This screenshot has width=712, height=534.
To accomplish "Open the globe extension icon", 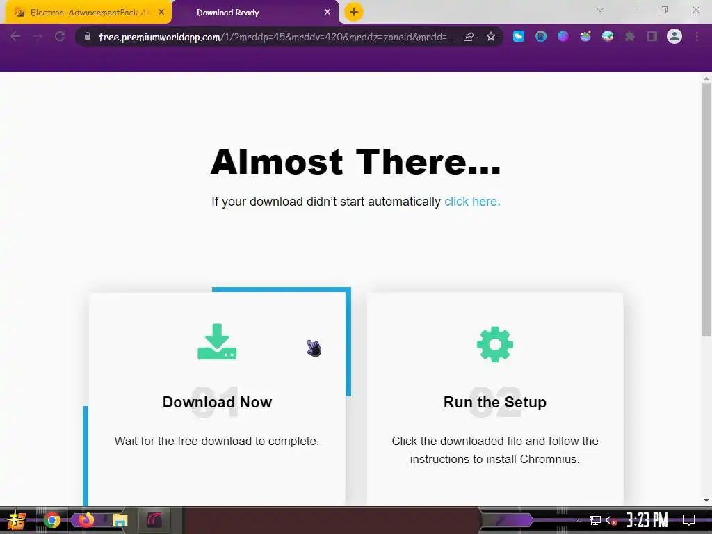I will point(608,36).
